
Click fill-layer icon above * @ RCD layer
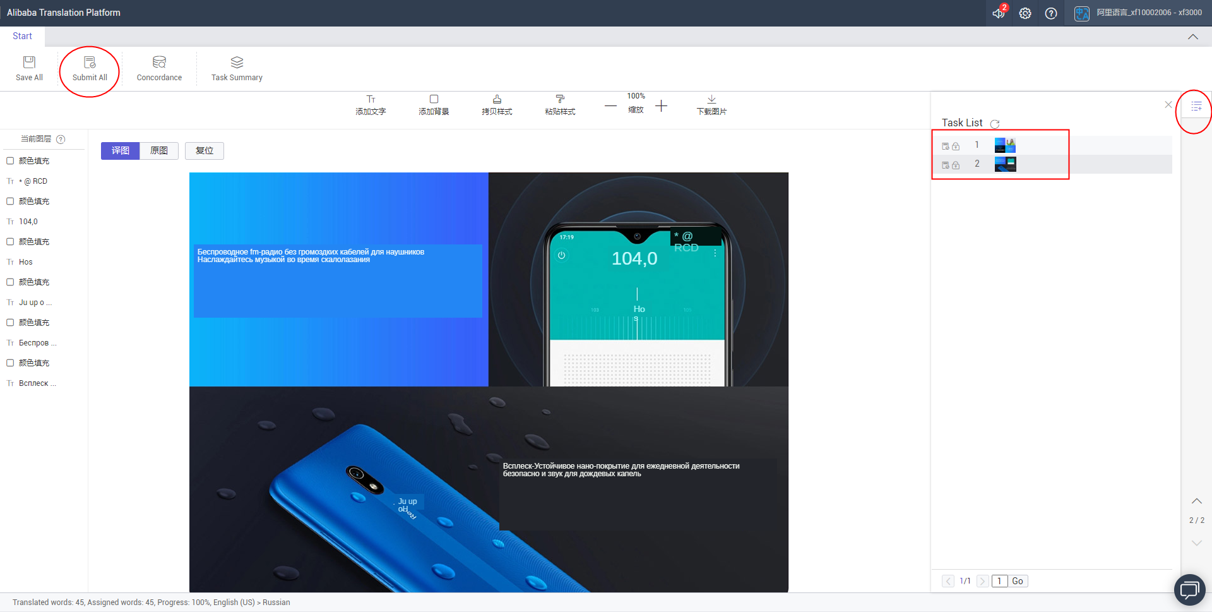pyautogui.click(x=10, y=161)
